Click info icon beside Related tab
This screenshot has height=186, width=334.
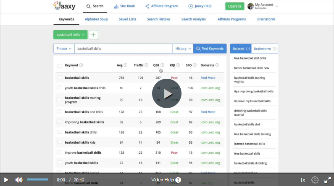pyautogui.click(x=248, y=49)
